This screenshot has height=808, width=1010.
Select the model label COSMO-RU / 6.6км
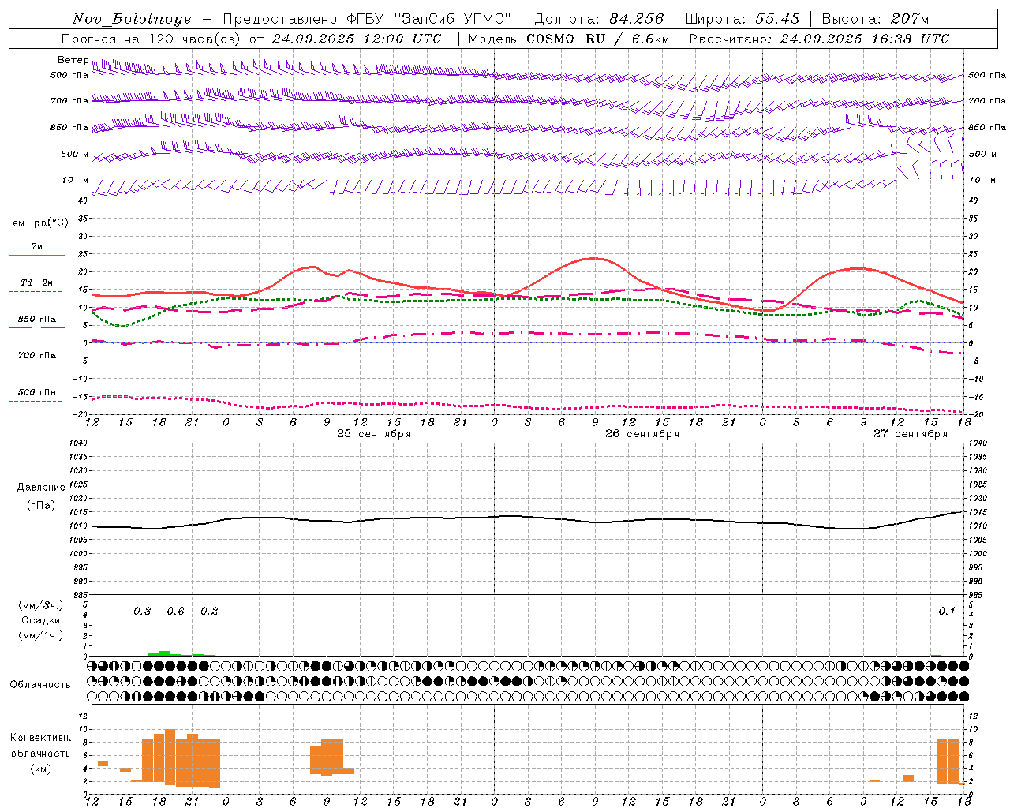[x=598, y=39]
